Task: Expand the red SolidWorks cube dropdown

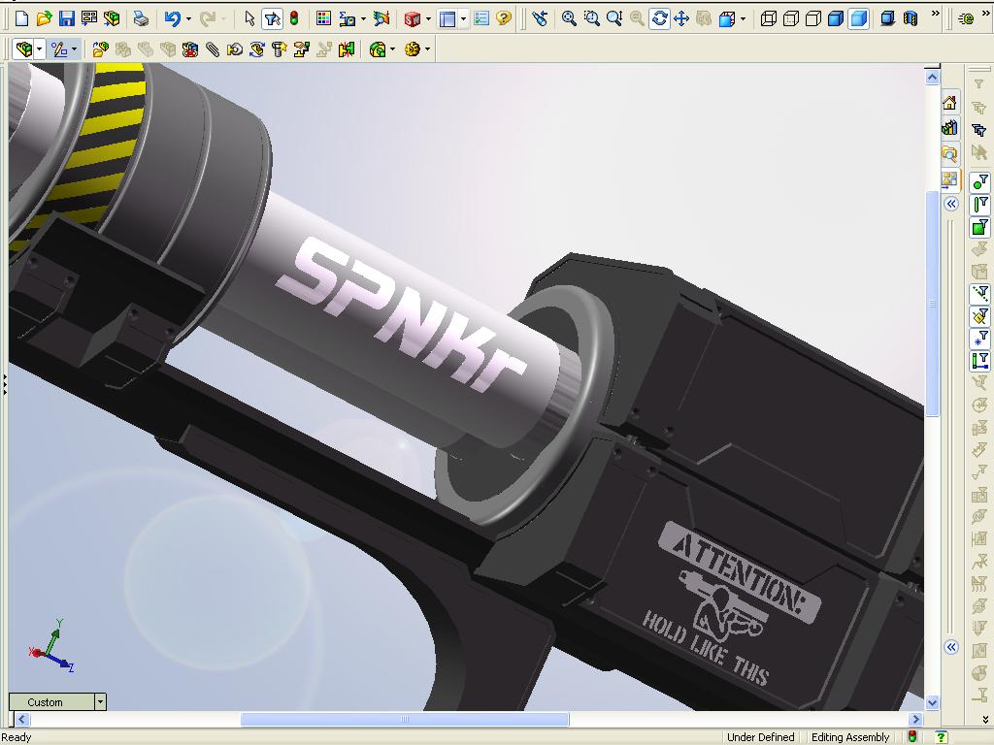Action: point(428,19)
